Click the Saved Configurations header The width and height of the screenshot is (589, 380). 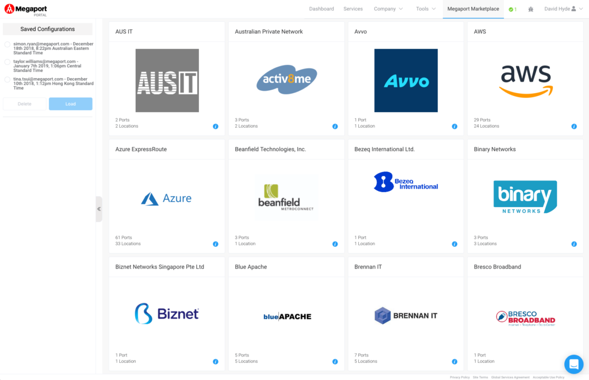tap(48, 29)
